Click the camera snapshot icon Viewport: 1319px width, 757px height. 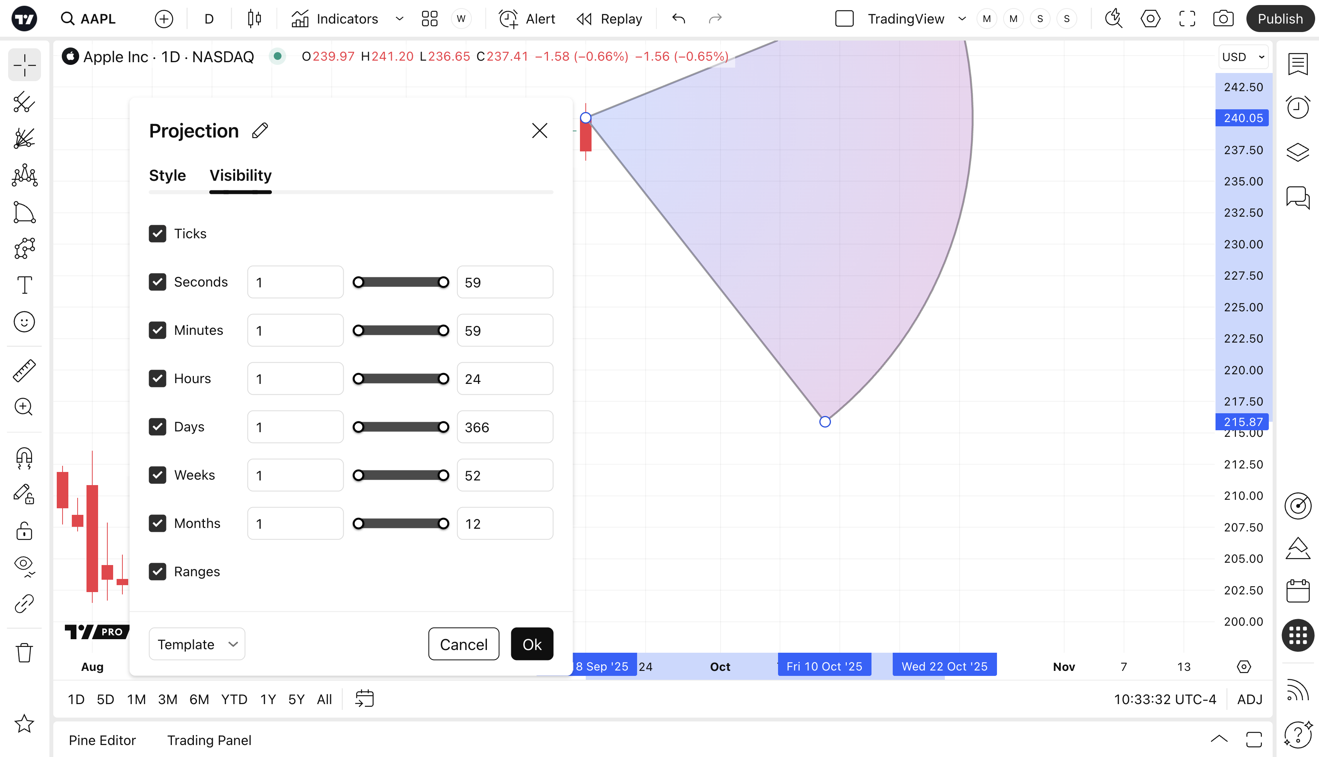(x=1223, y=19)
